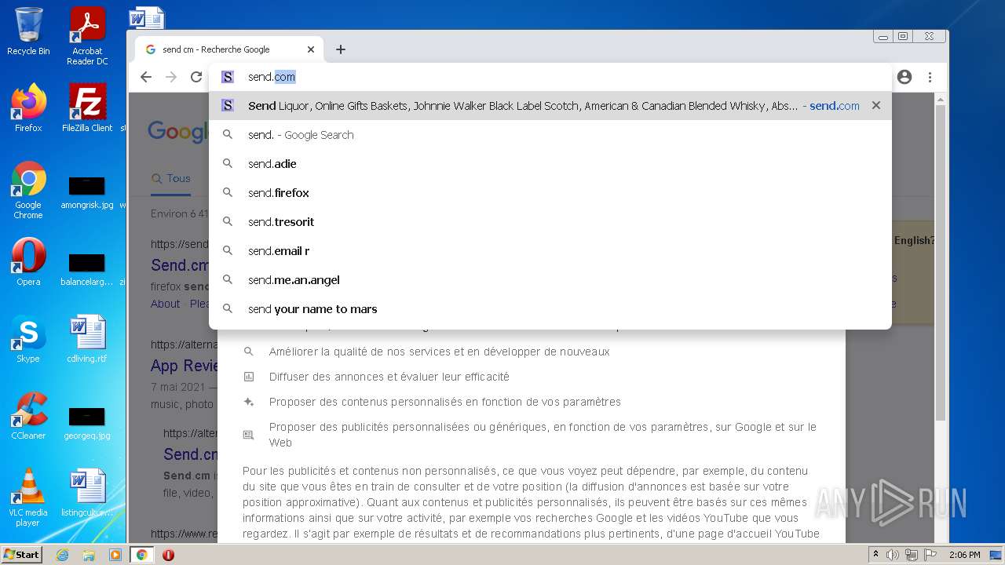Open Chrome profile account icon
This screenshot has height=565, width=1005.
tap(904, 77)
